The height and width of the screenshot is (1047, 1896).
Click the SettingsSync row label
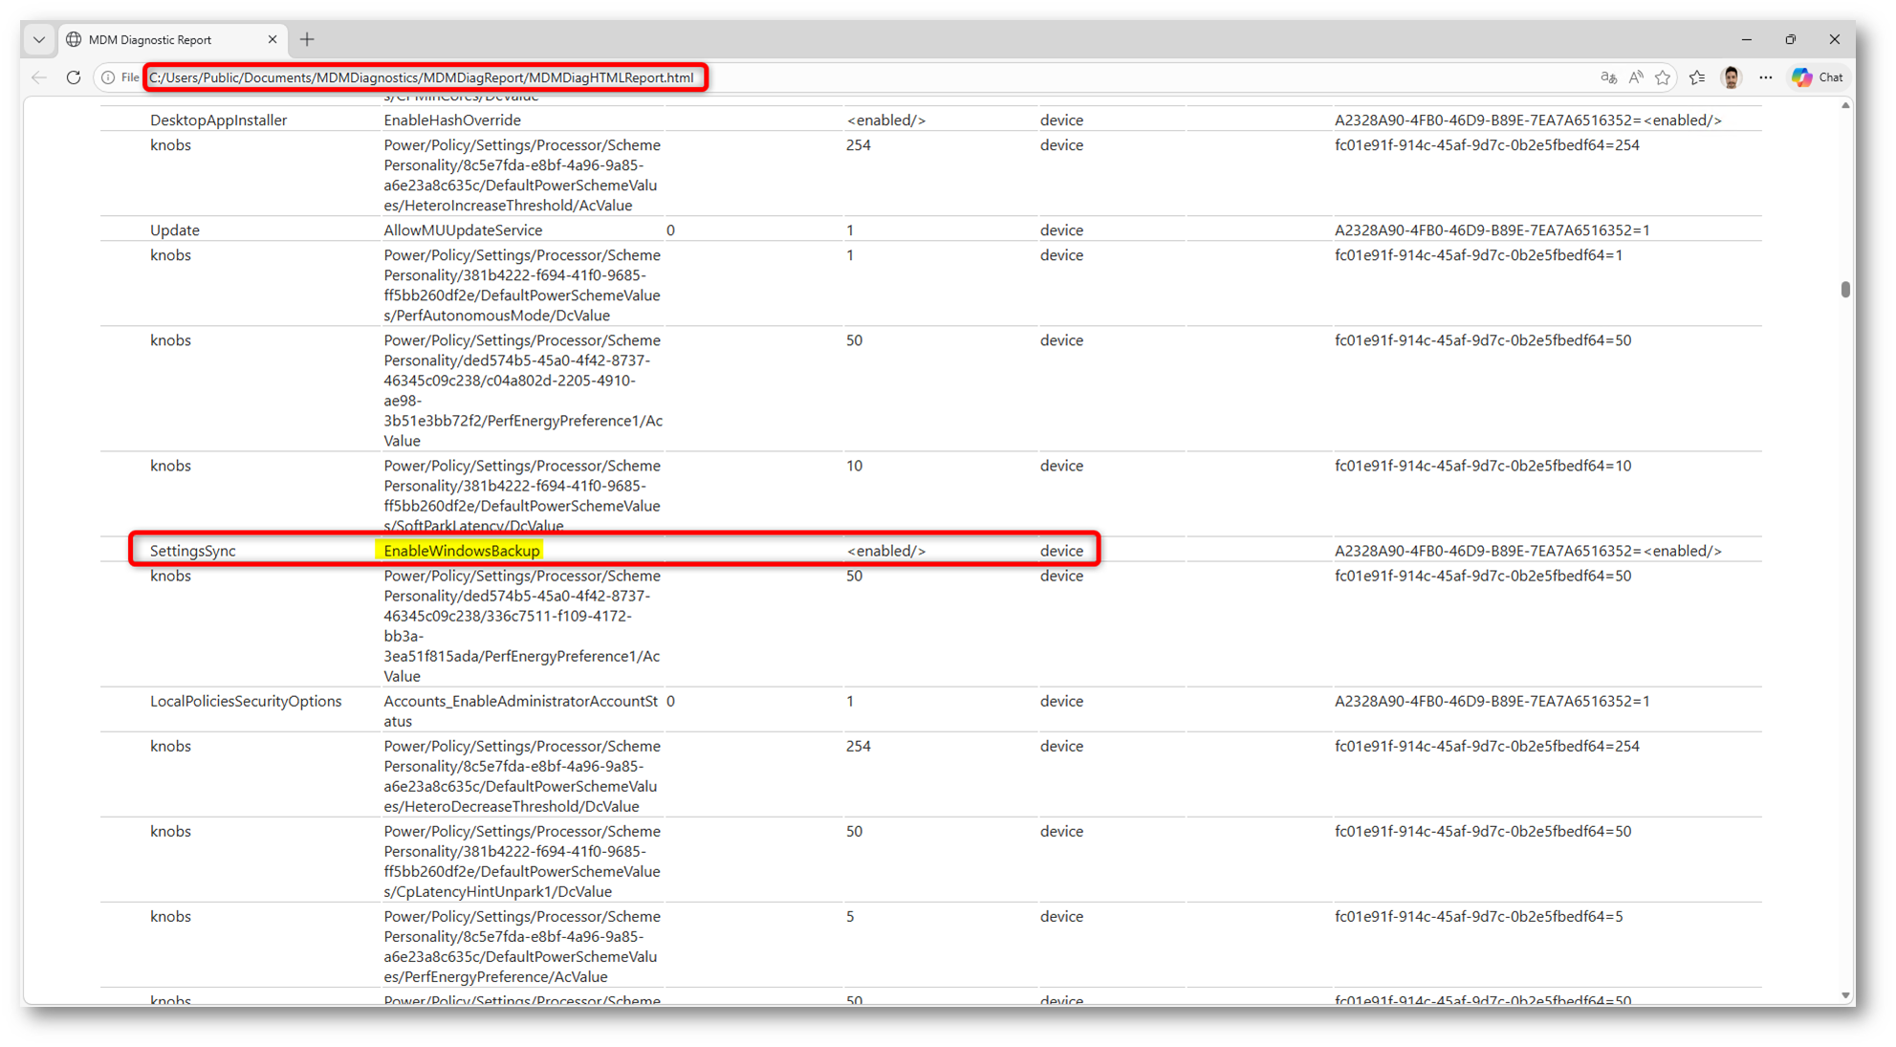point(192,551)
